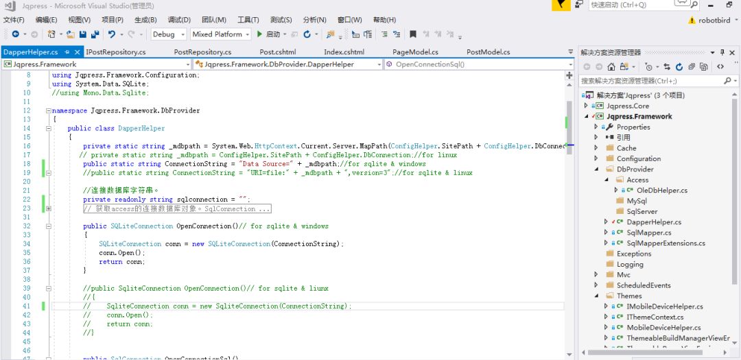Switch to the Index.cshtml tab
Viewport: 741px width, 360px height.
pyautogui.click(x=344, y=52)
